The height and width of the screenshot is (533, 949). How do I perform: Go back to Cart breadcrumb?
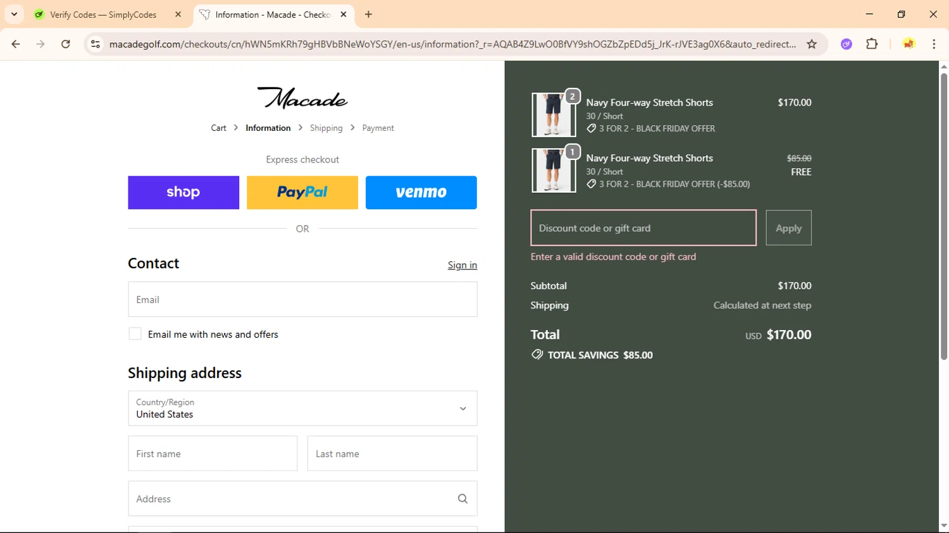(x=218, y=128)
